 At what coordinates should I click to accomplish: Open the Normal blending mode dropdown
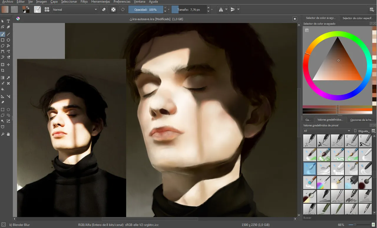coord(75,9)
